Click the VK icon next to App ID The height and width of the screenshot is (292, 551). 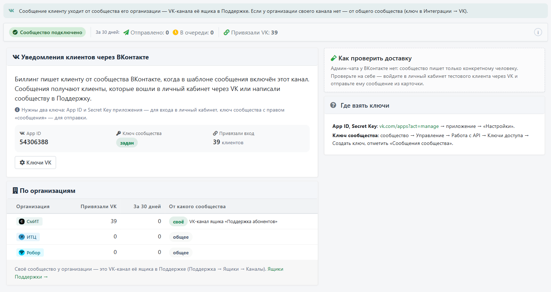tap(22, 133)
